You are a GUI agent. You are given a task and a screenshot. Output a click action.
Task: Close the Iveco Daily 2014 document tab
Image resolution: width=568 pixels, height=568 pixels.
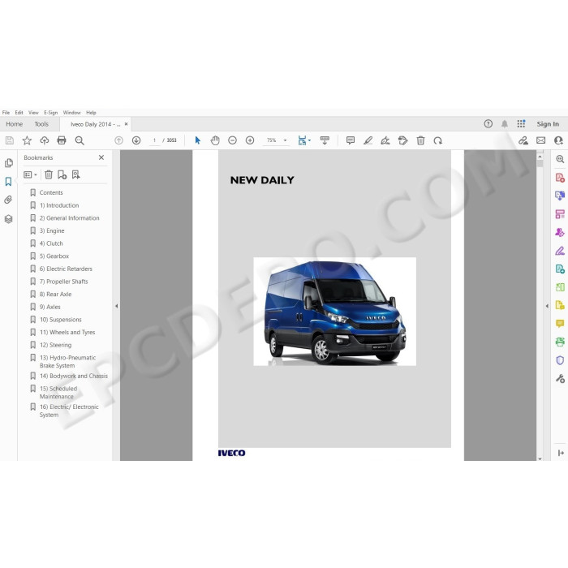126,124
